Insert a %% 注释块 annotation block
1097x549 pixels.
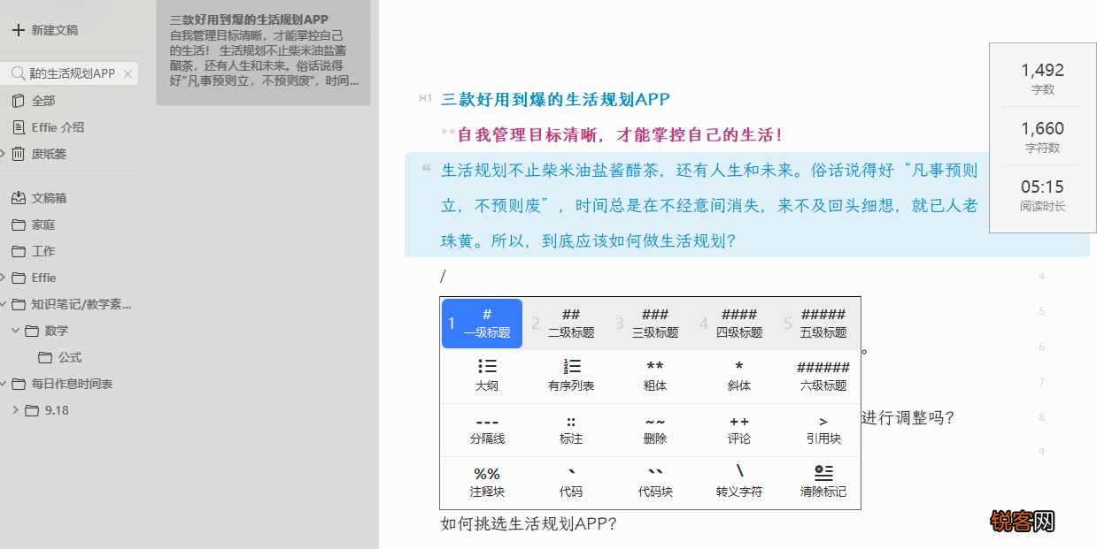pos(487,483)
